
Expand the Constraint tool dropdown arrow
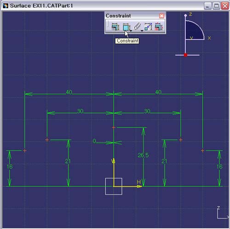pos(131,31)
